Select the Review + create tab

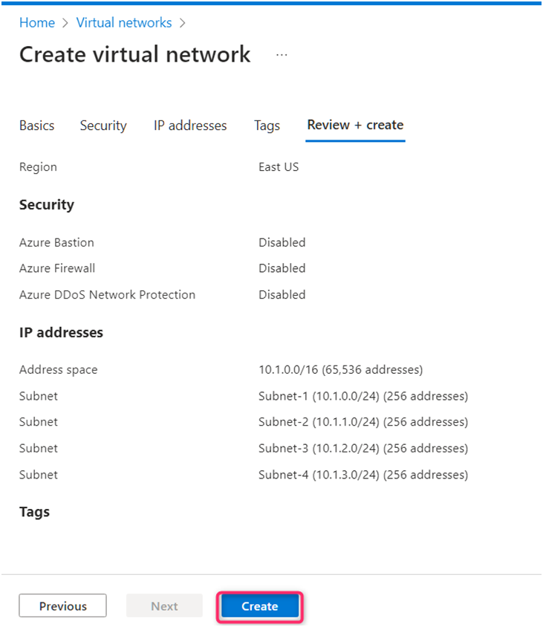355,125
